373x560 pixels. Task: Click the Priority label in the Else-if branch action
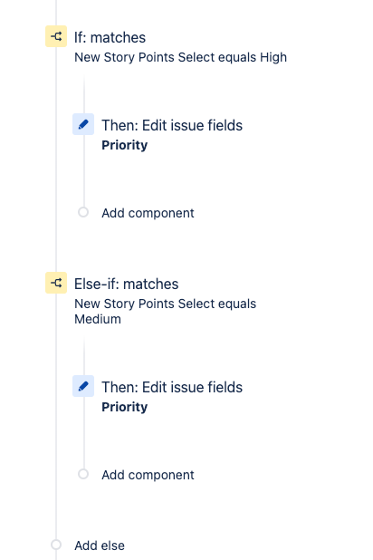coord(125,407)
